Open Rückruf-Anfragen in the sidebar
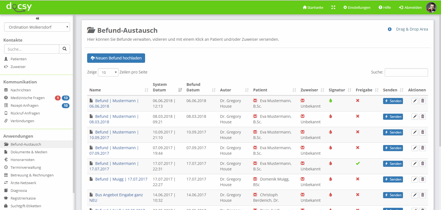Image resolution: width=441 pixels, height=210 pixels. point(25,113)
